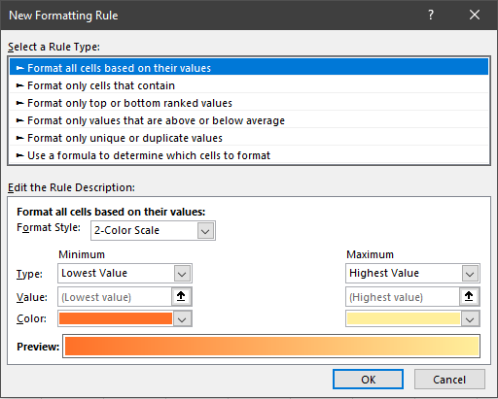Viewport: 498px width, 399px height.
Task: Click collapse-dialog arrow beside Lowest value field
Action: pos(181,296)
